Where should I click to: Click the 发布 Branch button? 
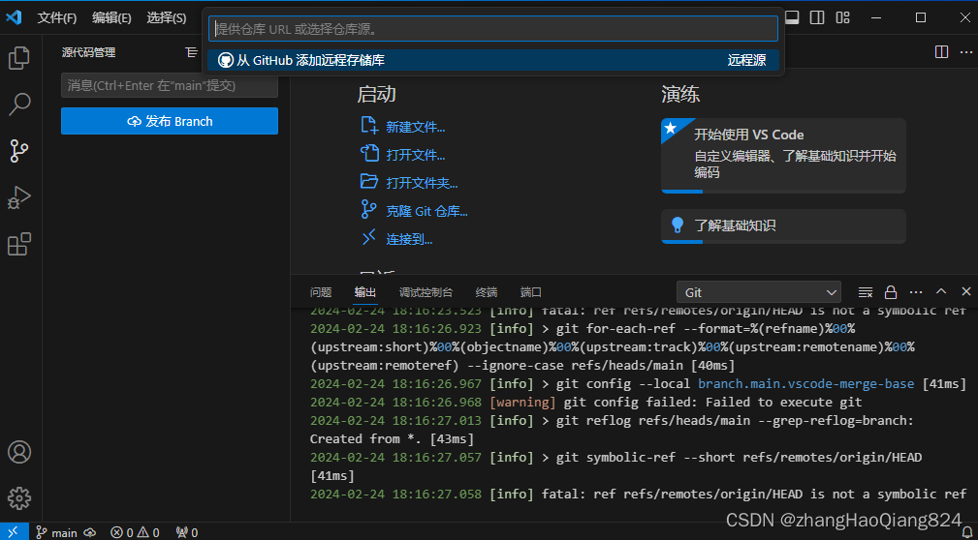point(170,122)
